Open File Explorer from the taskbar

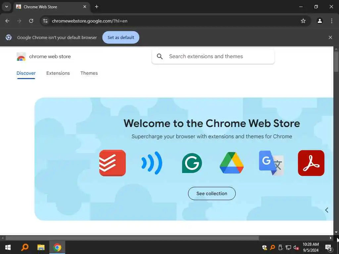point(41,247)
